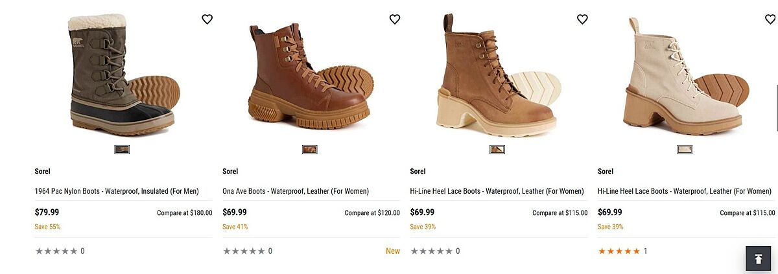Click the 1964 Pac Nylon boot image
778x274 pixels.
(x=123, y=74)
